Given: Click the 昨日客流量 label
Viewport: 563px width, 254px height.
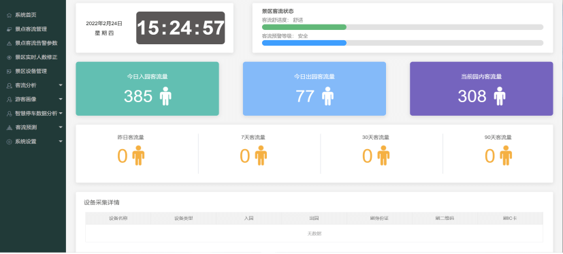Looking at the screenshot, I should pos(131,138).
